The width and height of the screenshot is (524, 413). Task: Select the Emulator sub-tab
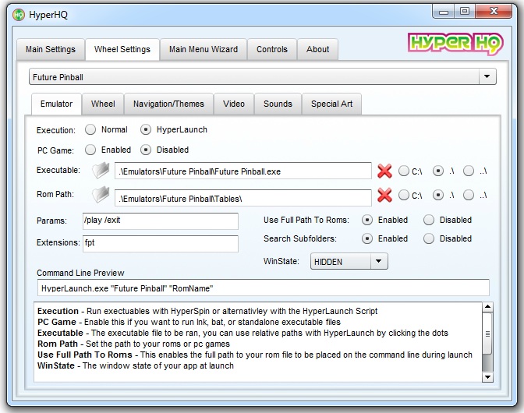click(x=56, y=104)
